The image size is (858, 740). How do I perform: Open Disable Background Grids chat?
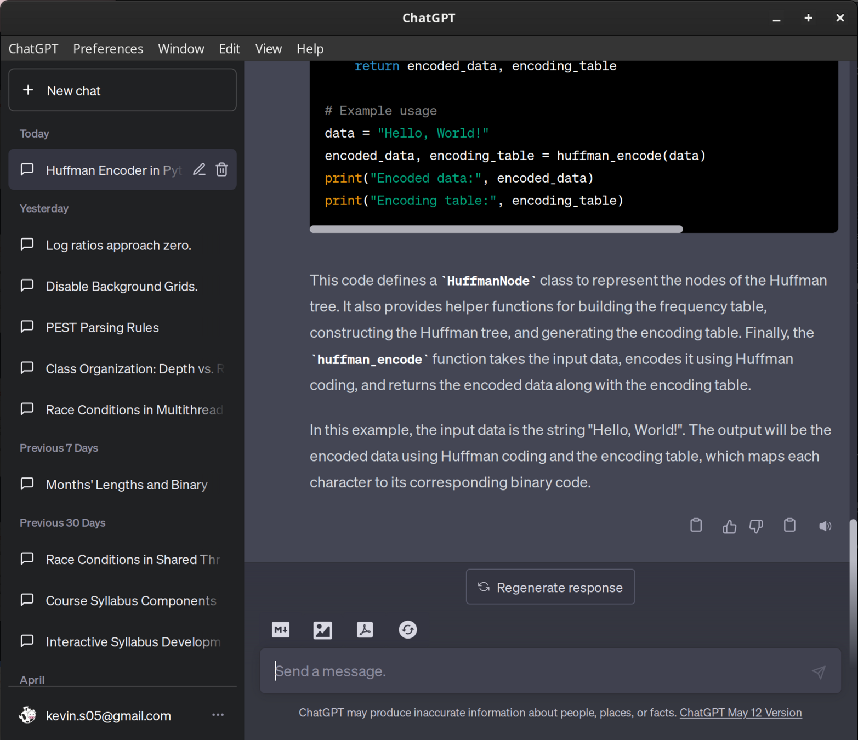[122, 286]
